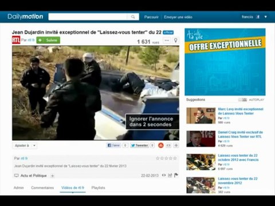The image size is (275, 206).
Task: Rate the video five stars
Action: (x=175, y=158)
